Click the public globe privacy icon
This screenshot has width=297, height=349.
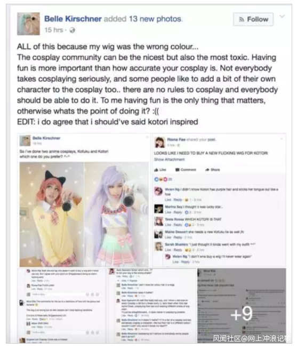pos(72,30)
